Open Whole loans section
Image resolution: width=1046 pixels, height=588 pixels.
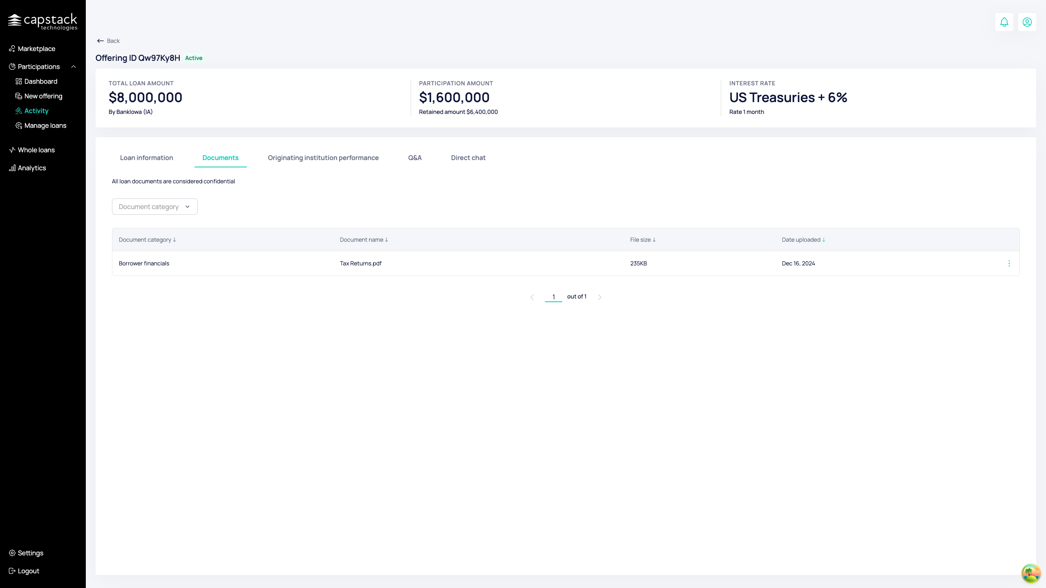click(36, 150)
